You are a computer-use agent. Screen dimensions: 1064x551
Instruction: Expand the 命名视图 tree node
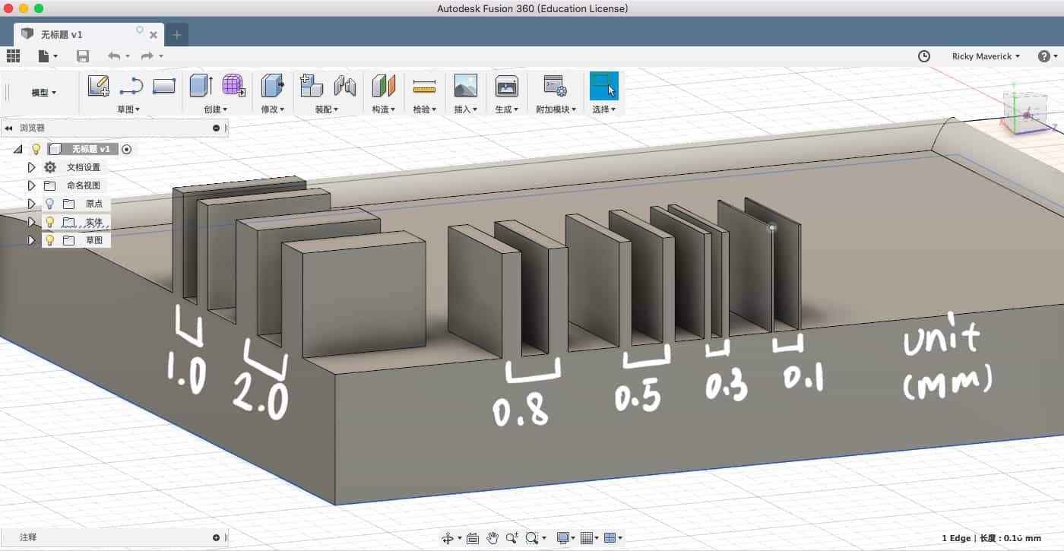click(x=32, y=185)
